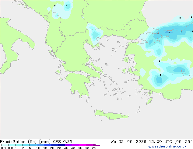Click the '[mm]' unit label
Viewport: 193px width, 149px height.
pos(45,142)
